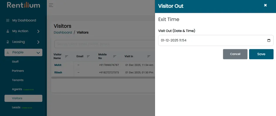This screenshot has width=276, height=116.
Task: Click the Visit Out date time field
Action: click(x=216, y=40)
